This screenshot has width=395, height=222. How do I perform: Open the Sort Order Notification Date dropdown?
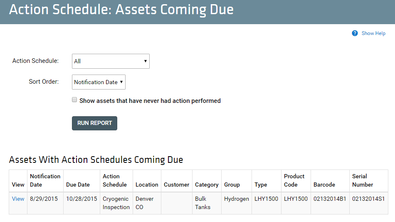pyautogui.click(x=99, y=82)
